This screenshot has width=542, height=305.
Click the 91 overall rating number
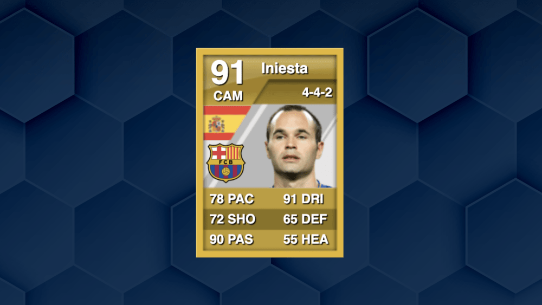point(227,72)
